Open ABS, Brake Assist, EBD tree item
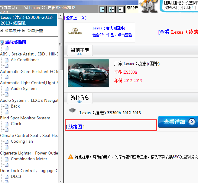This screenshot has width=198, height=183. pyautogui.click(x=29, y=54)
